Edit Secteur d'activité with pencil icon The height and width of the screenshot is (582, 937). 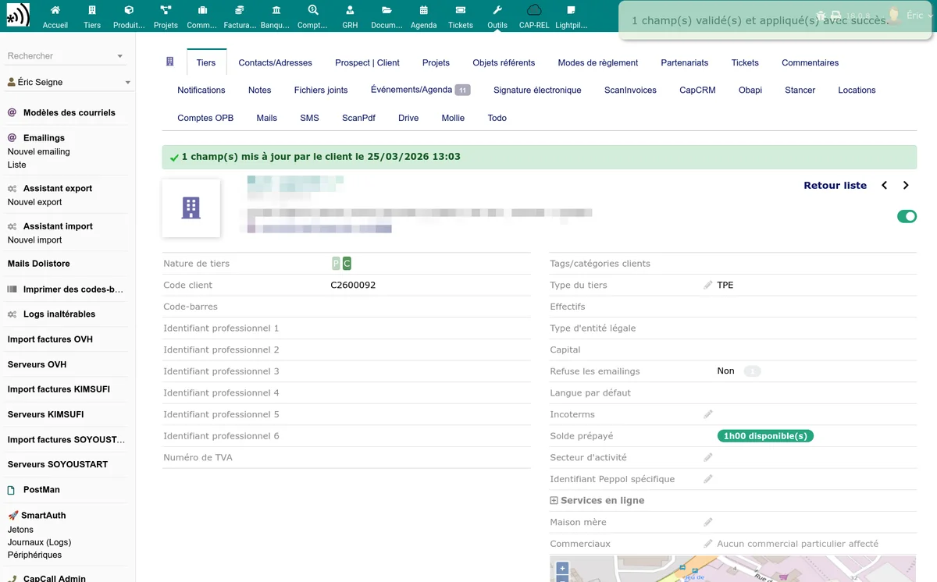[708, 458]
